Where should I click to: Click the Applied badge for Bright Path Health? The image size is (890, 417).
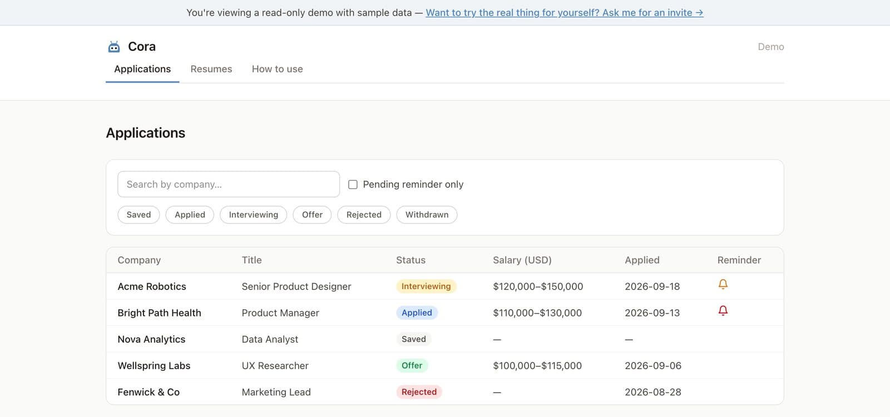click(x=417, y=312)
